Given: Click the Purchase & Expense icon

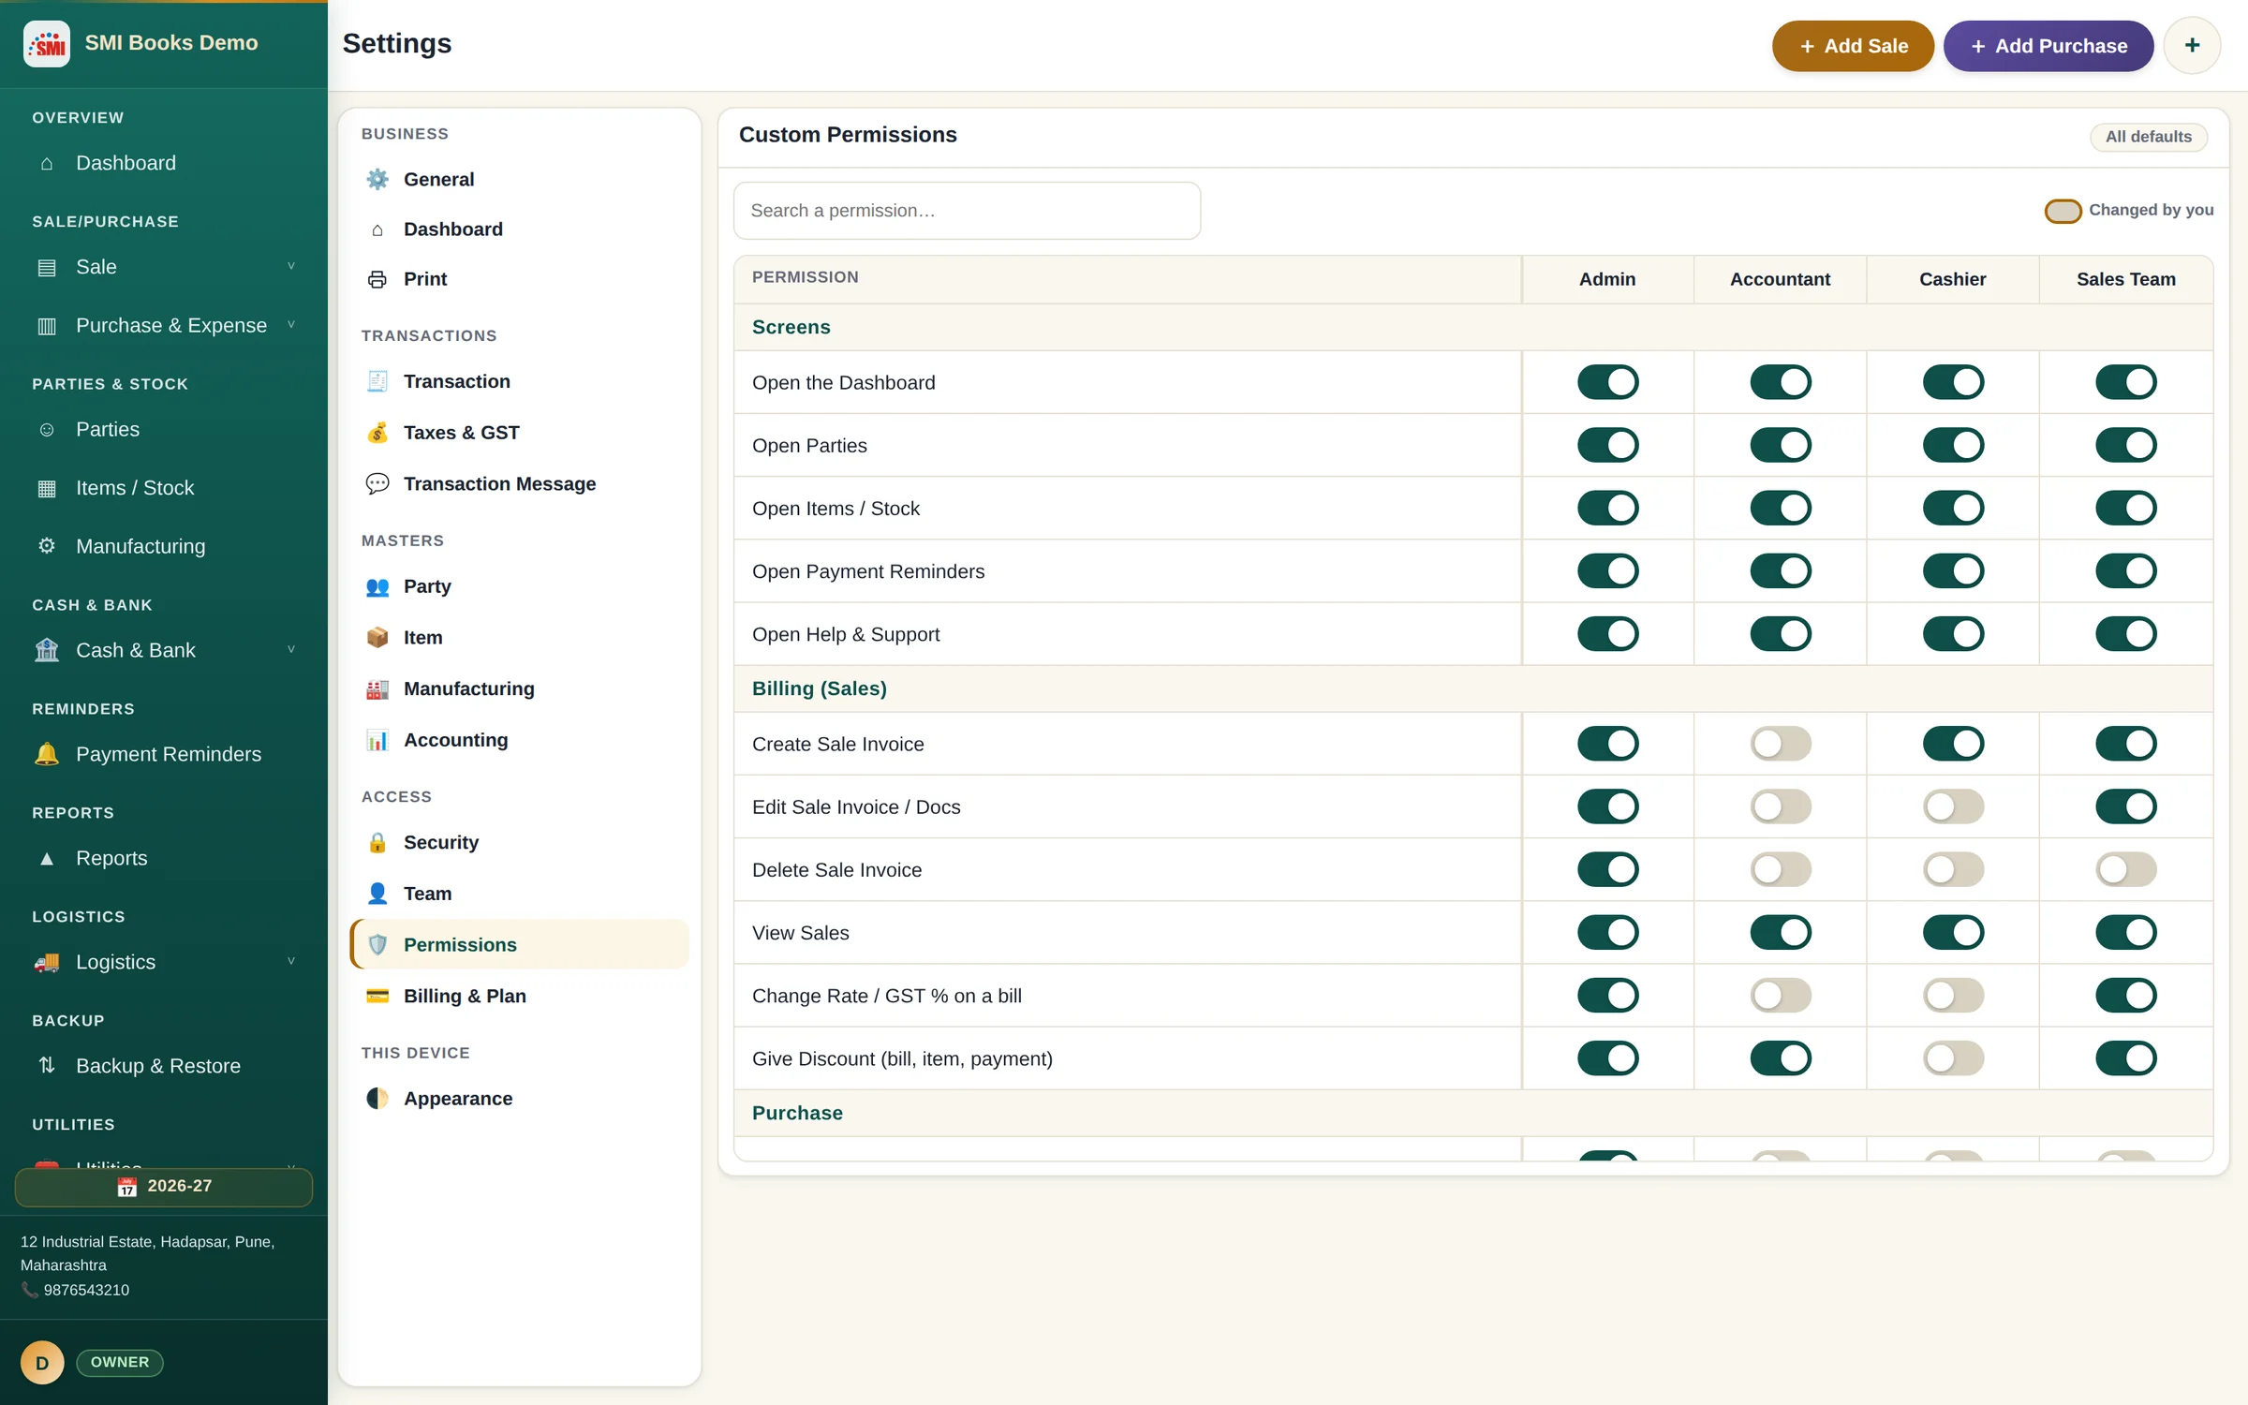Looking at the screenshot, I should click(x=47, y=326).
